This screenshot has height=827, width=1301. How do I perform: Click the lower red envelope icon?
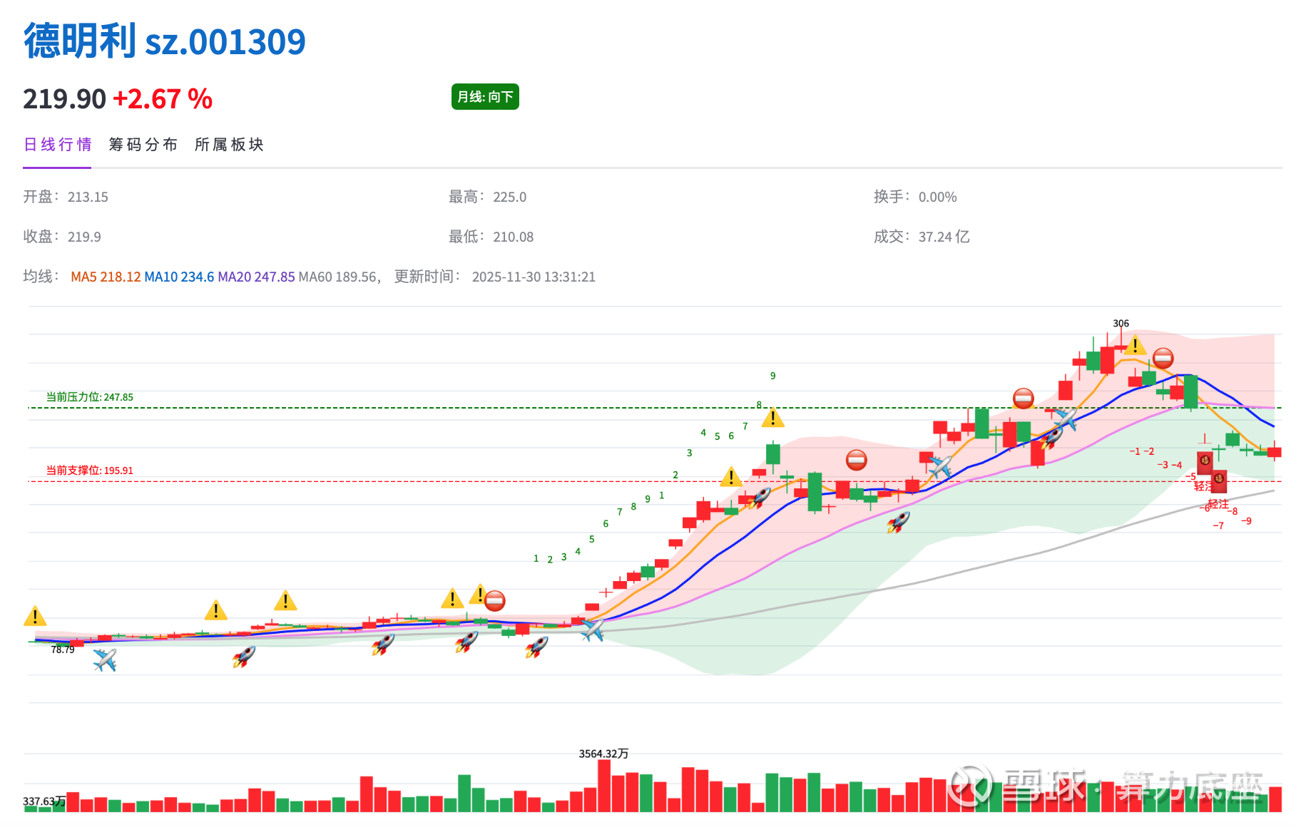tap(1219, 481)
